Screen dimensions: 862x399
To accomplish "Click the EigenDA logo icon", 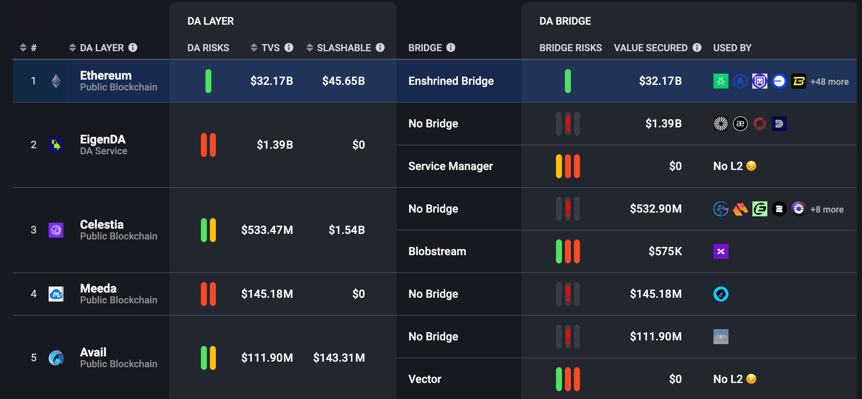I will (x=56, y=145).
